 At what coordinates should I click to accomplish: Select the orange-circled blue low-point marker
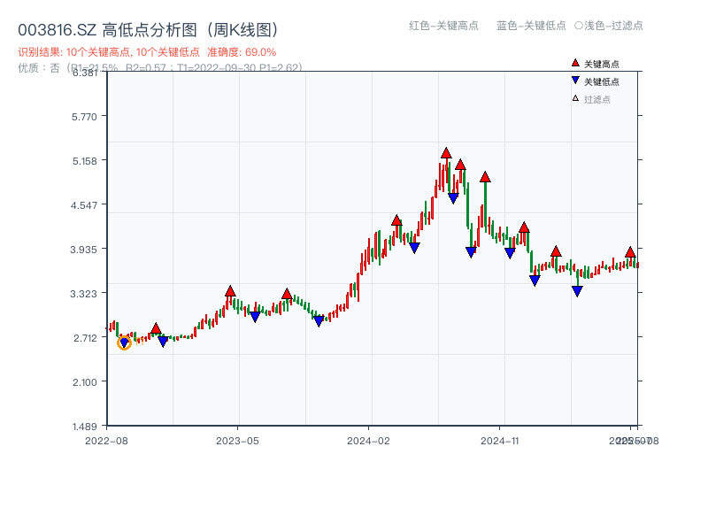pos(124,343)
